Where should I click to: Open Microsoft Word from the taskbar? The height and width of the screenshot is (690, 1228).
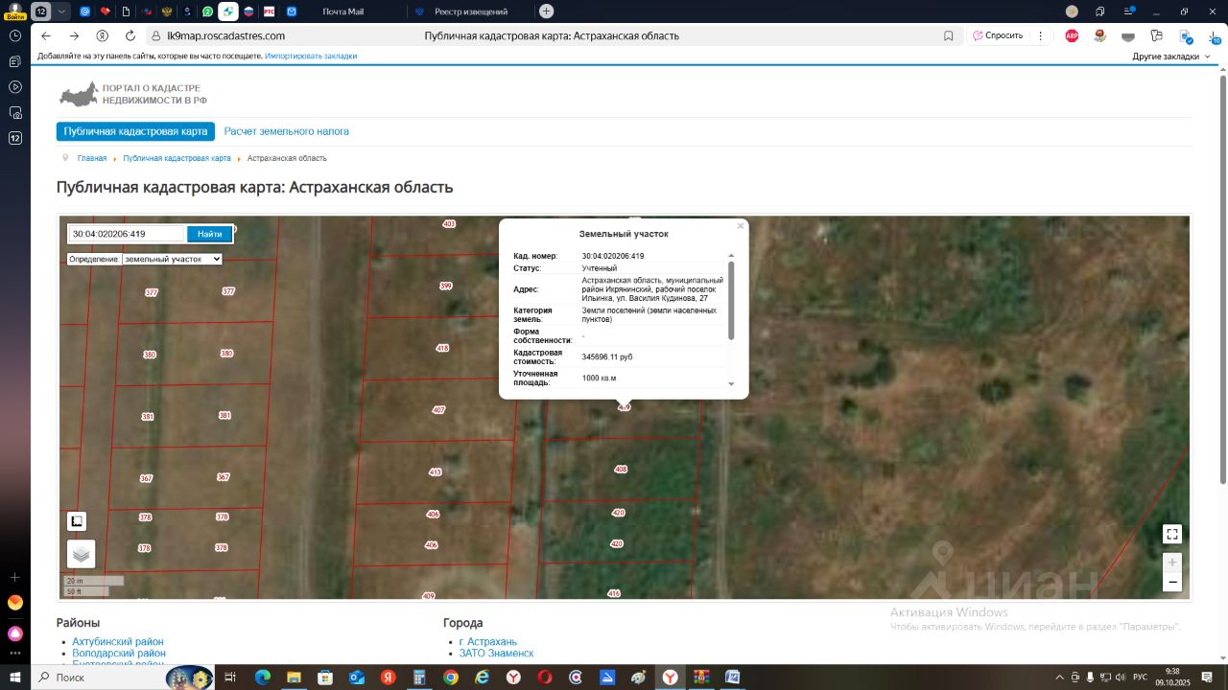[732, 678]
